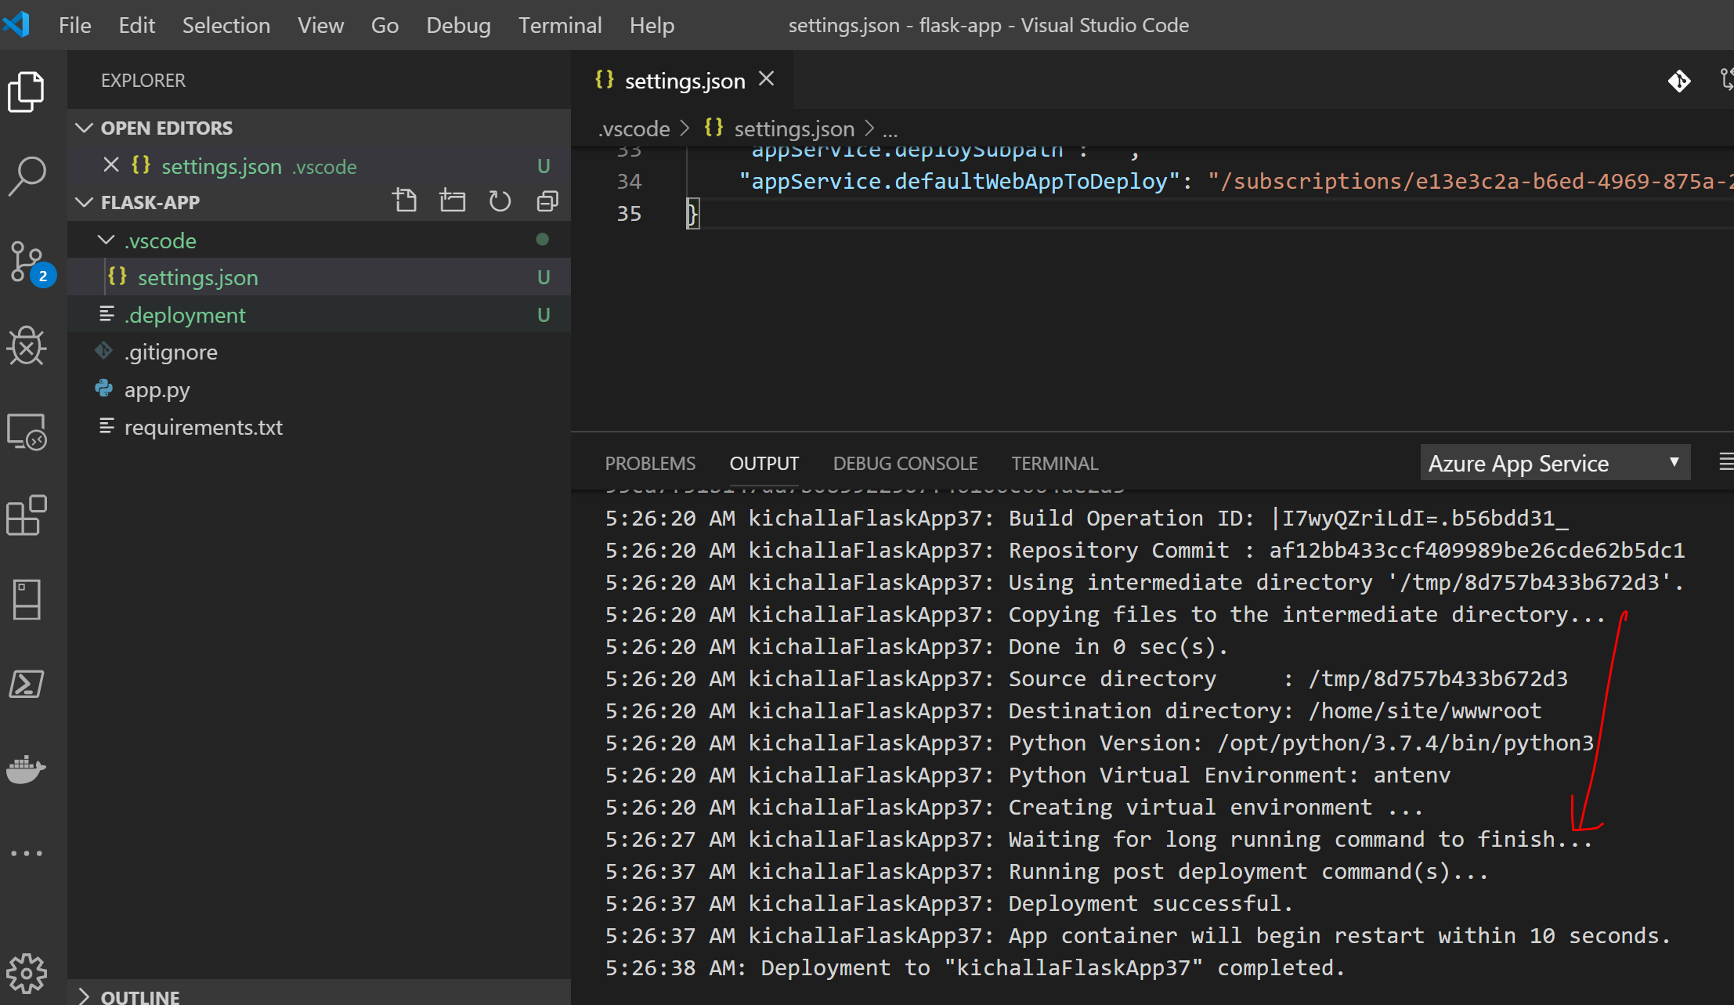Create a New File in FLASK-APP
The width and height of the screenshot is (1734, 1005).
click(x=406, y=200)
